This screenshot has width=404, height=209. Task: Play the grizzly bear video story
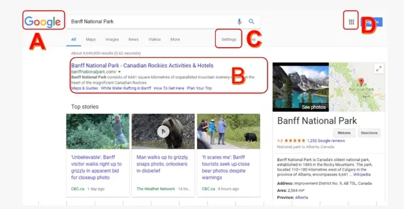[164, 131]
